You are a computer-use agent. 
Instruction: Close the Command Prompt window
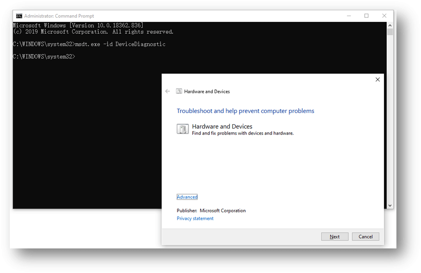tap(384, 16)
